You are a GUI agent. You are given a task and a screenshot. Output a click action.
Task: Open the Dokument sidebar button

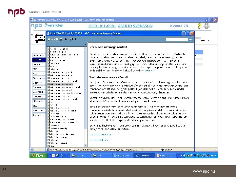(39, 87)
